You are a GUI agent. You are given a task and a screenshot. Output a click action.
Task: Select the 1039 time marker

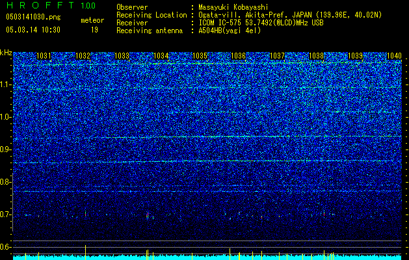point(355,56)
